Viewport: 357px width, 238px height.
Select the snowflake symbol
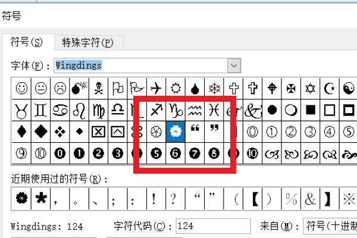pos(214,88)
